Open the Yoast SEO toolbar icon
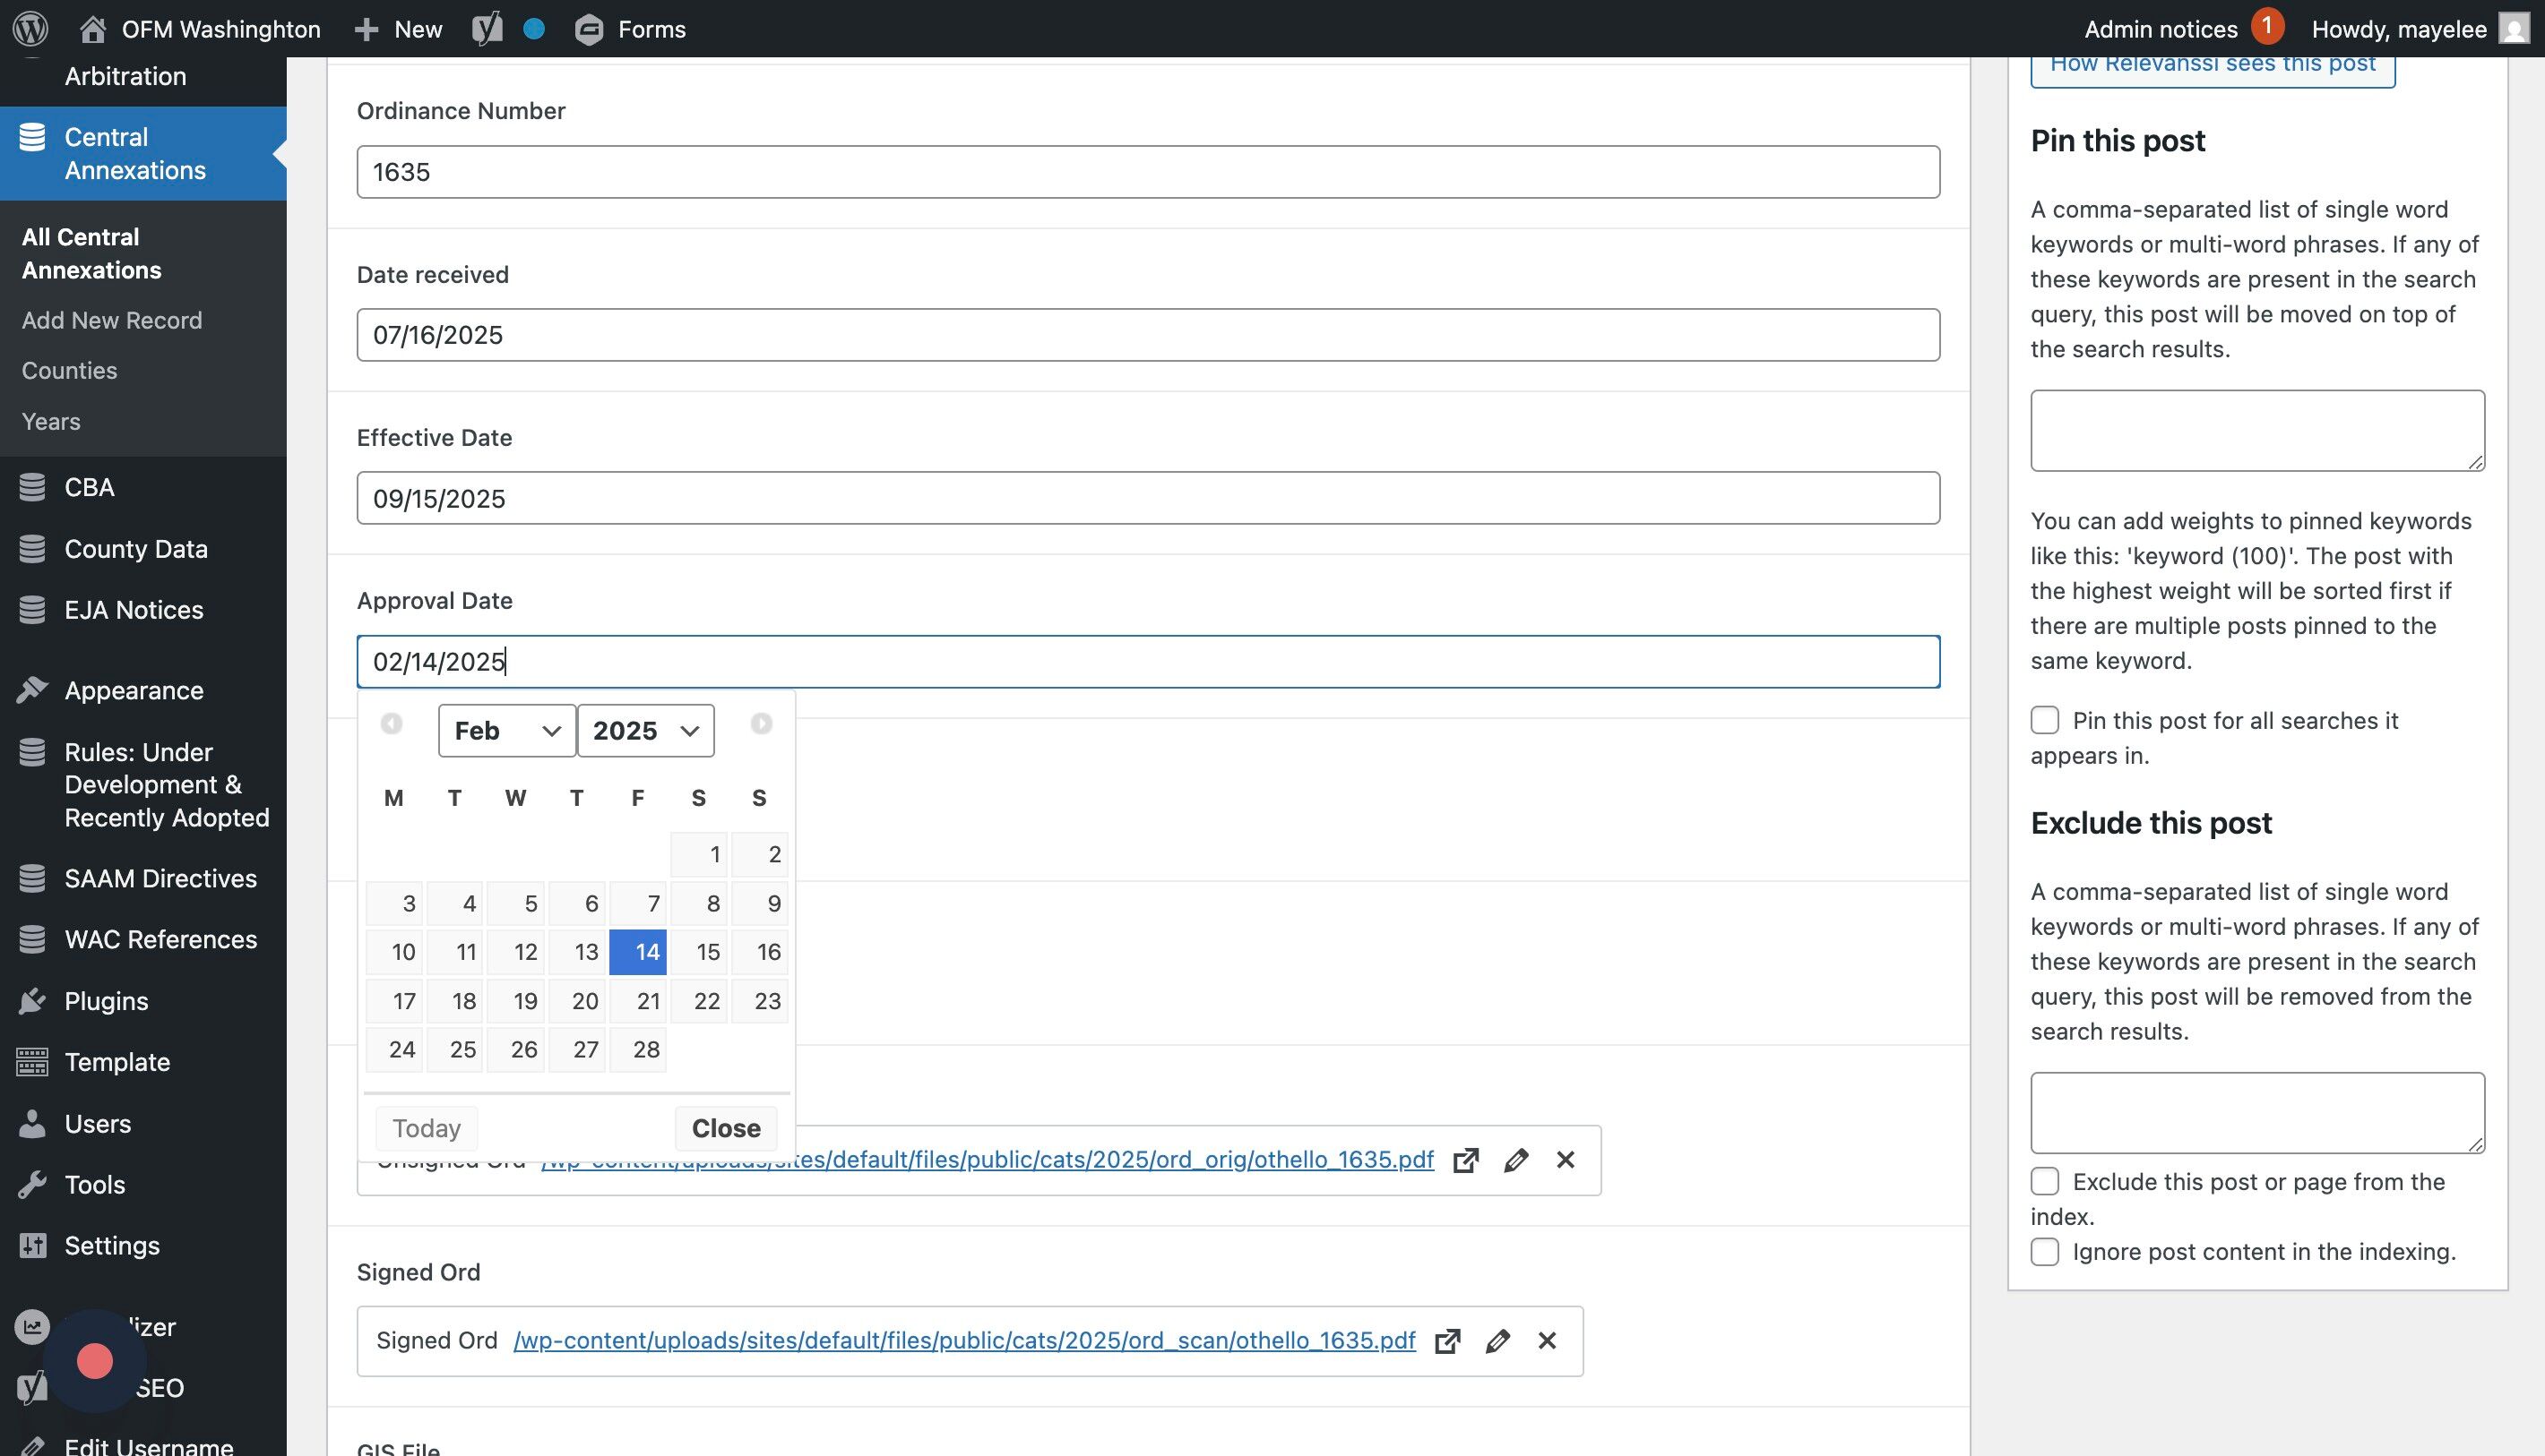 point(487,29)
